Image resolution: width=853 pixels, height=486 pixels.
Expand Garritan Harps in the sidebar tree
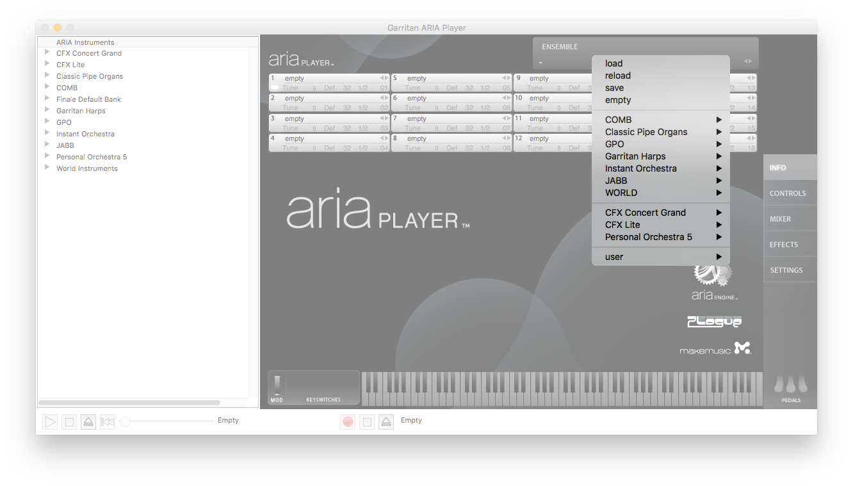[47, 110]
